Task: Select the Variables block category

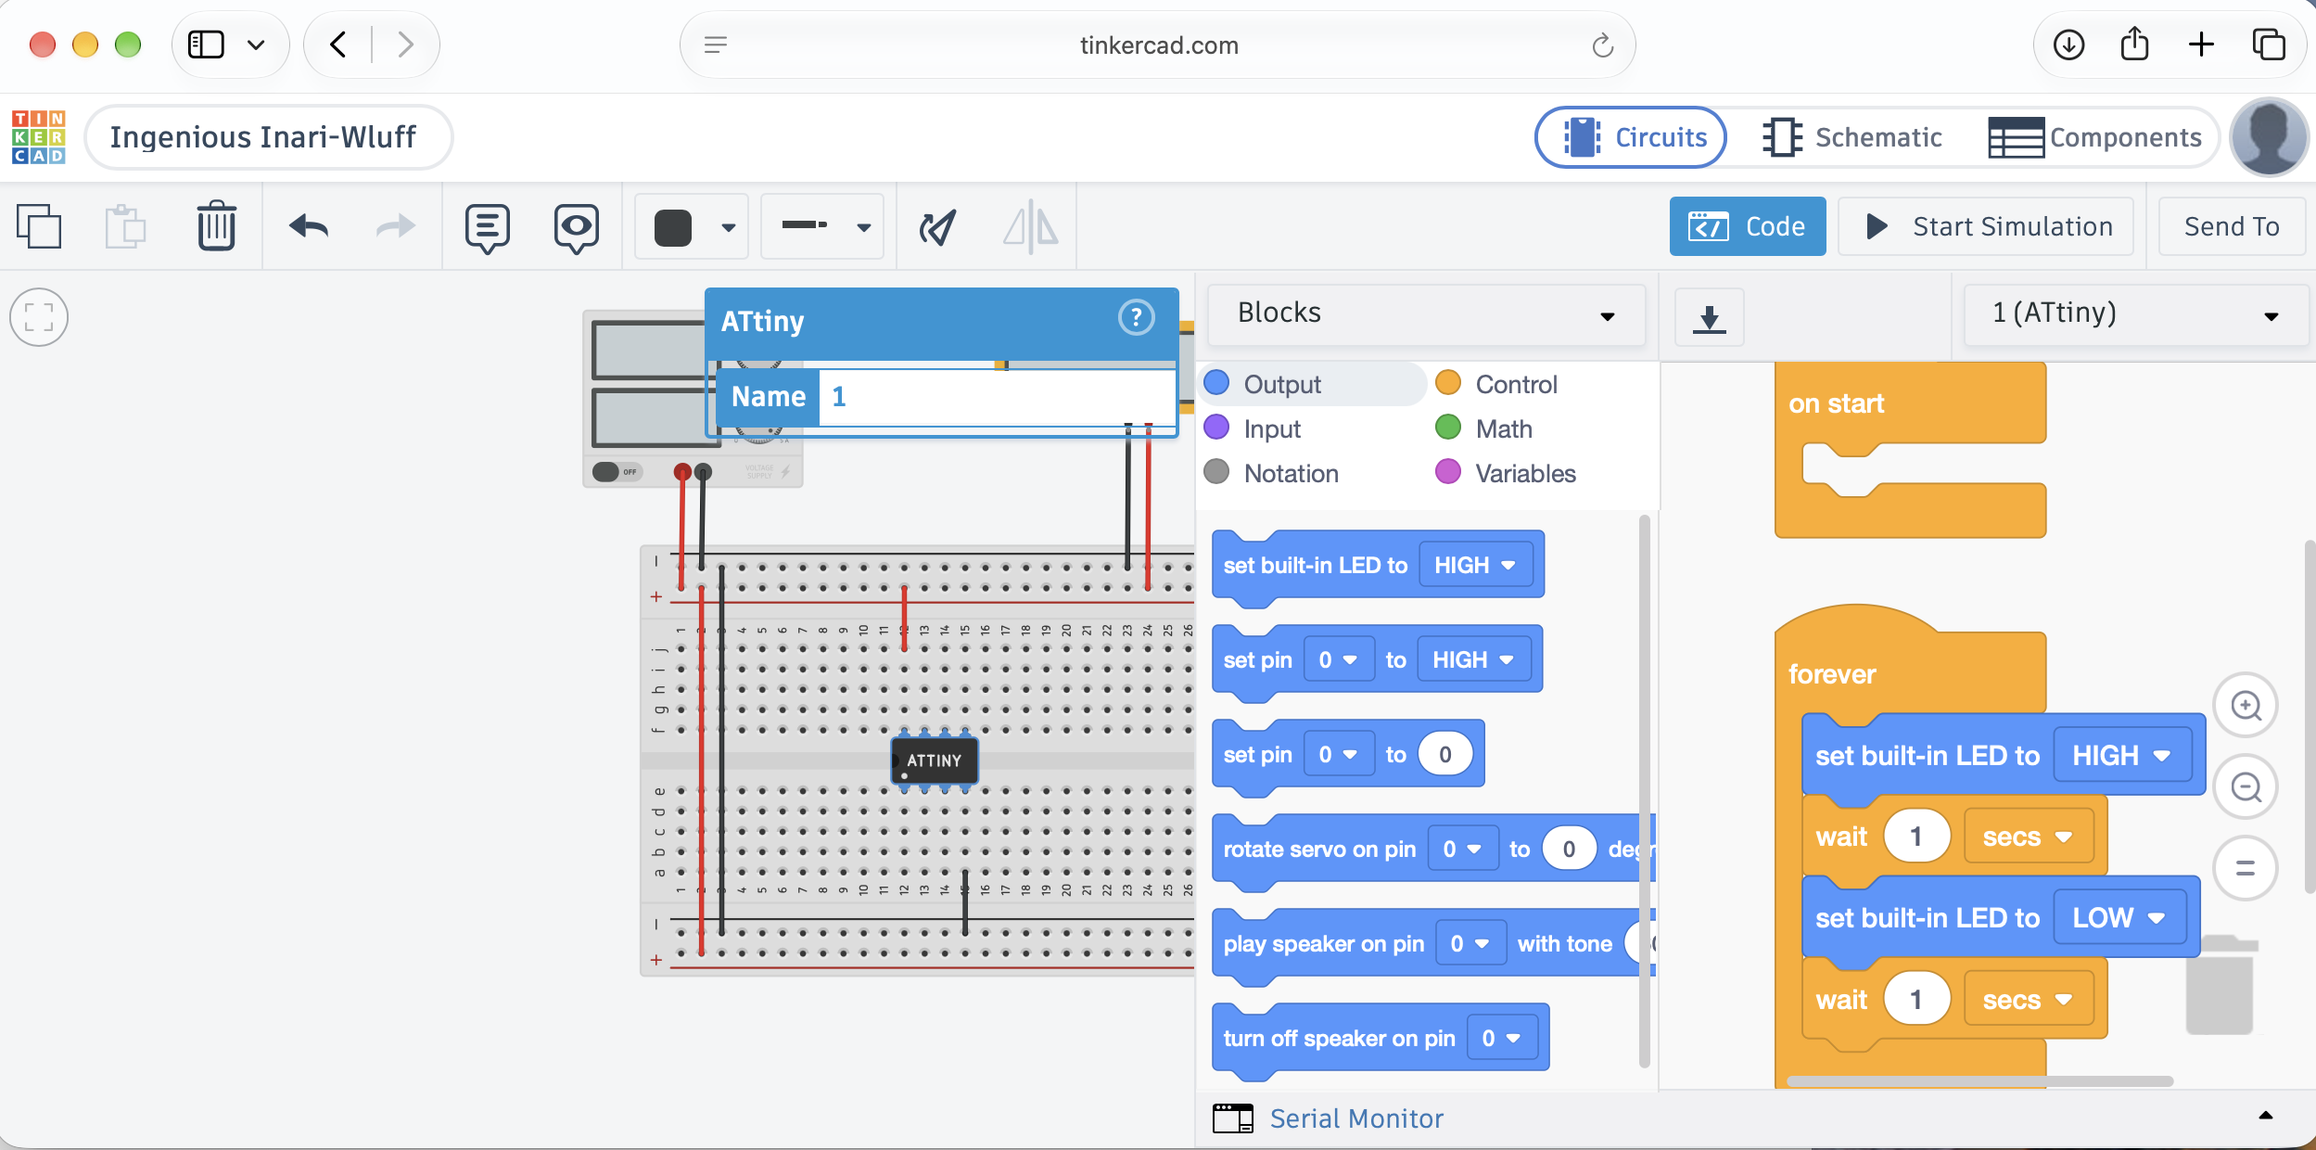Action: point(1506,474)
